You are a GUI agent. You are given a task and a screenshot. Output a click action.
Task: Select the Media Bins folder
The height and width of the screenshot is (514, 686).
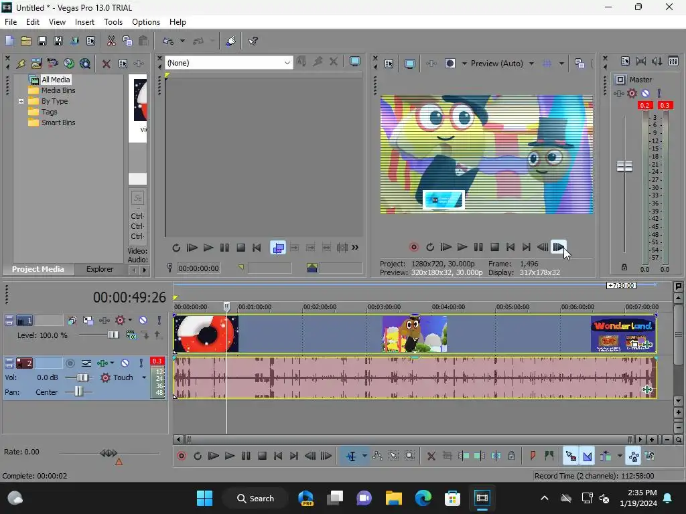click(x=52, y=90)
